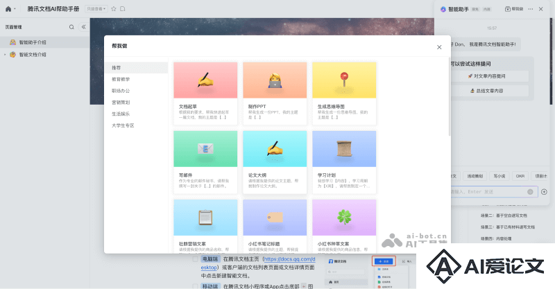Select the 智能助手介绍 page in the sidebar

[44, 42]
